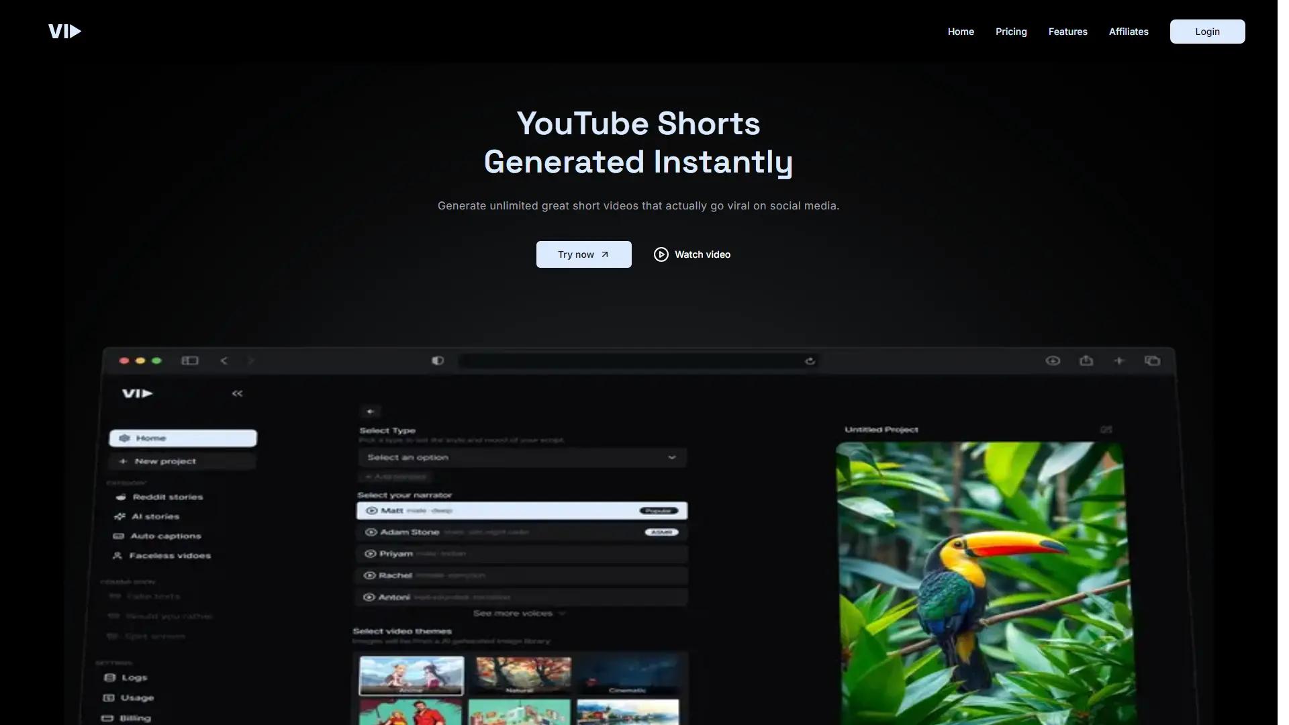Click the Login button

coord(1206,32)
